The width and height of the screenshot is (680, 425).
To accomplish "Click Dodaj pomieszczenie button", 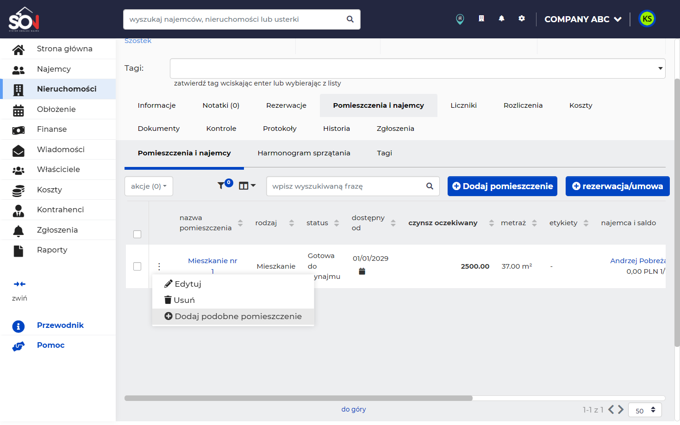I will point(502,186).
